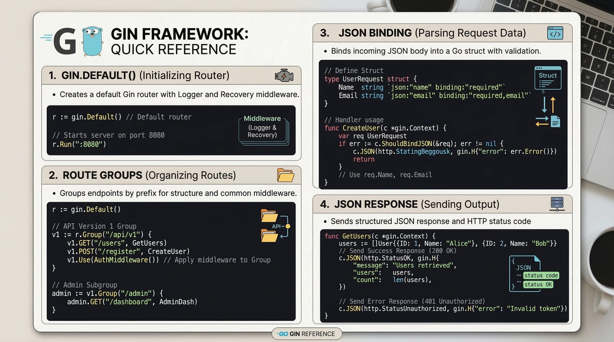Viewport: 614px width, 342px height.
Task: Click the large G logo letter
Action: [65, 41]
